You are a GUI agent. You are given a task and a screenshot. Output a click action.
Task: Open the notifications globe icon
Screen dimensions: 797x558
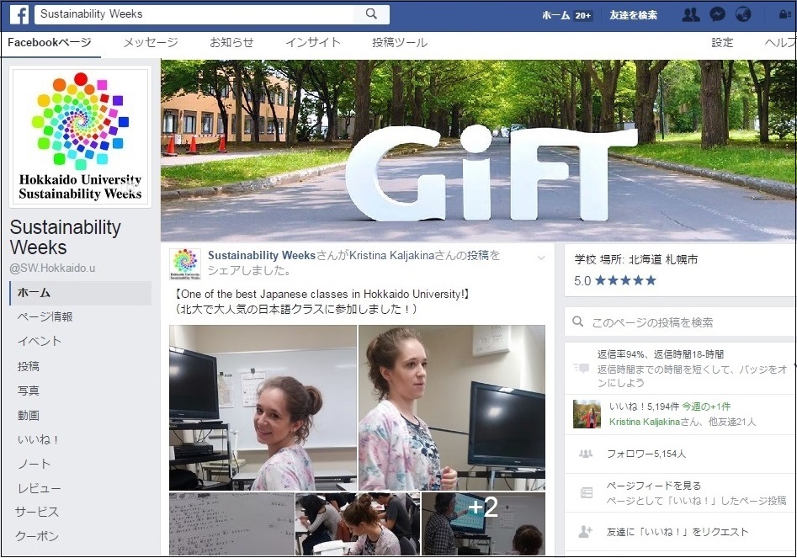click(743, 14)
